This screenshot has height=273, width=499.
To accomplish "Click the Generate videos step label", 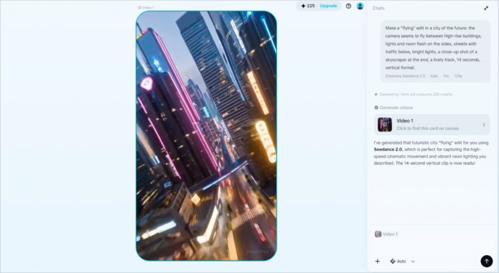I will (x=396, y=107).
